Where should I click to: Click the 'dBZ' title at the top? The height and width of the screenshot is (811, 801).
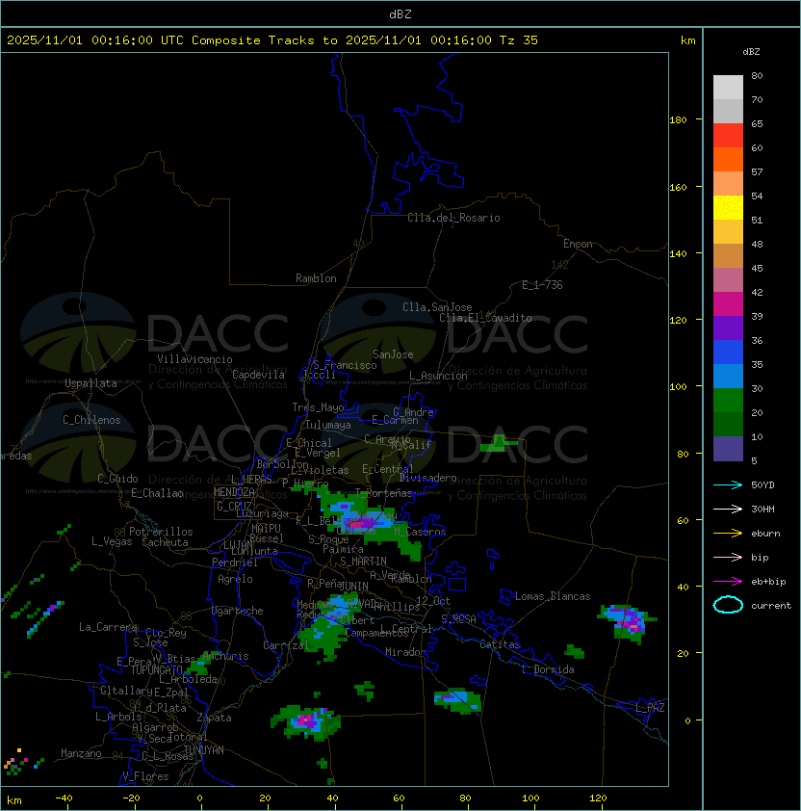(400, 13)
